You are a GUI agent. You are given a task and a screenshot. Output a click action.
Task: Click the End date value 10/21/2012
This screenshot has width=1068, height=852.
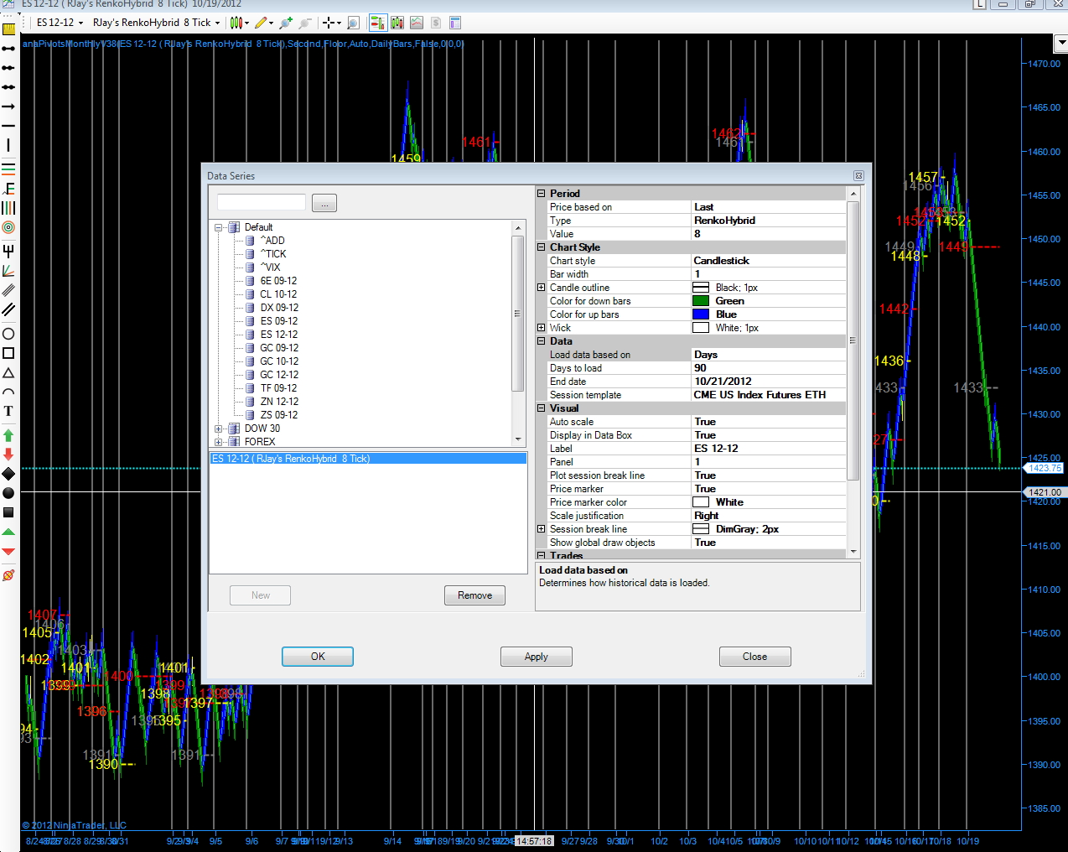pos(769,382)
